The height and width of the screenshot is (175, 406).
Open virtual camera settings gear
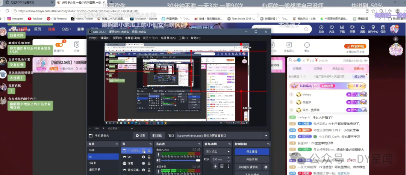266,167
